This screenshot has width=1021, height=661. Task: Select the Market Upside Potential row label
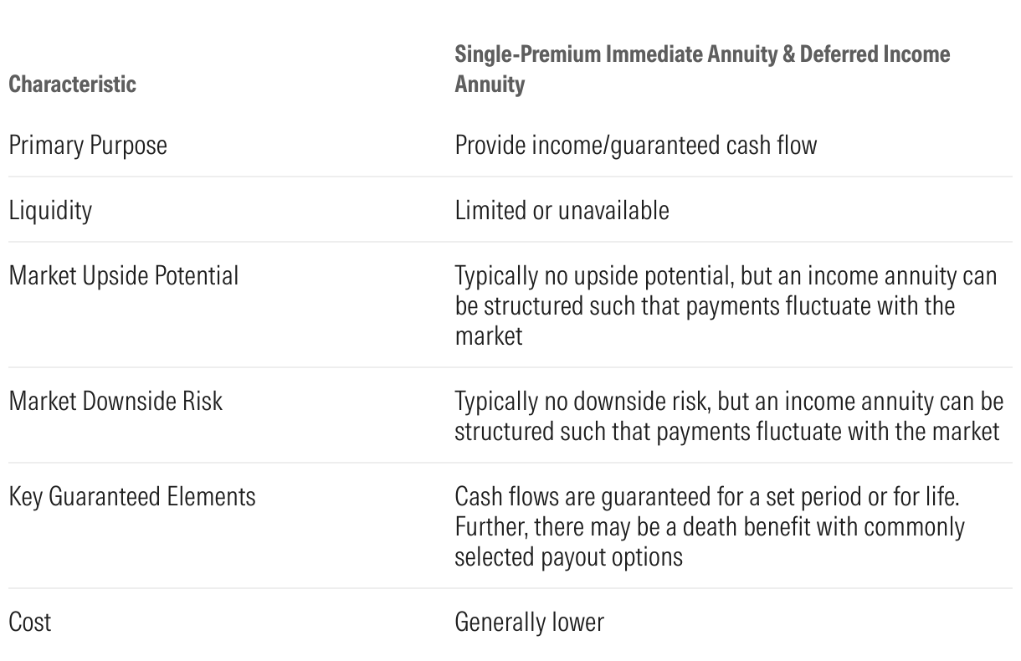click(x=124, y=275)
